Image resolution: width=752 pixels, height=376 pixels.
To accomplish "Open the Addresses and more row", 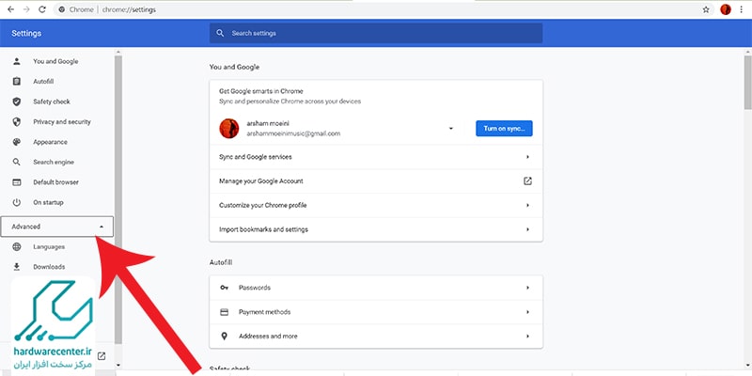I will 376,337.
